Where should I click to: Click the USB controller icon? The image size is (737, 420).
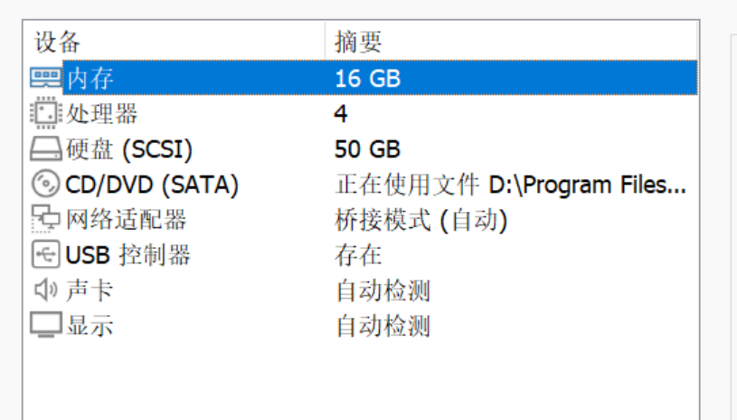click(x=46, y=254)
